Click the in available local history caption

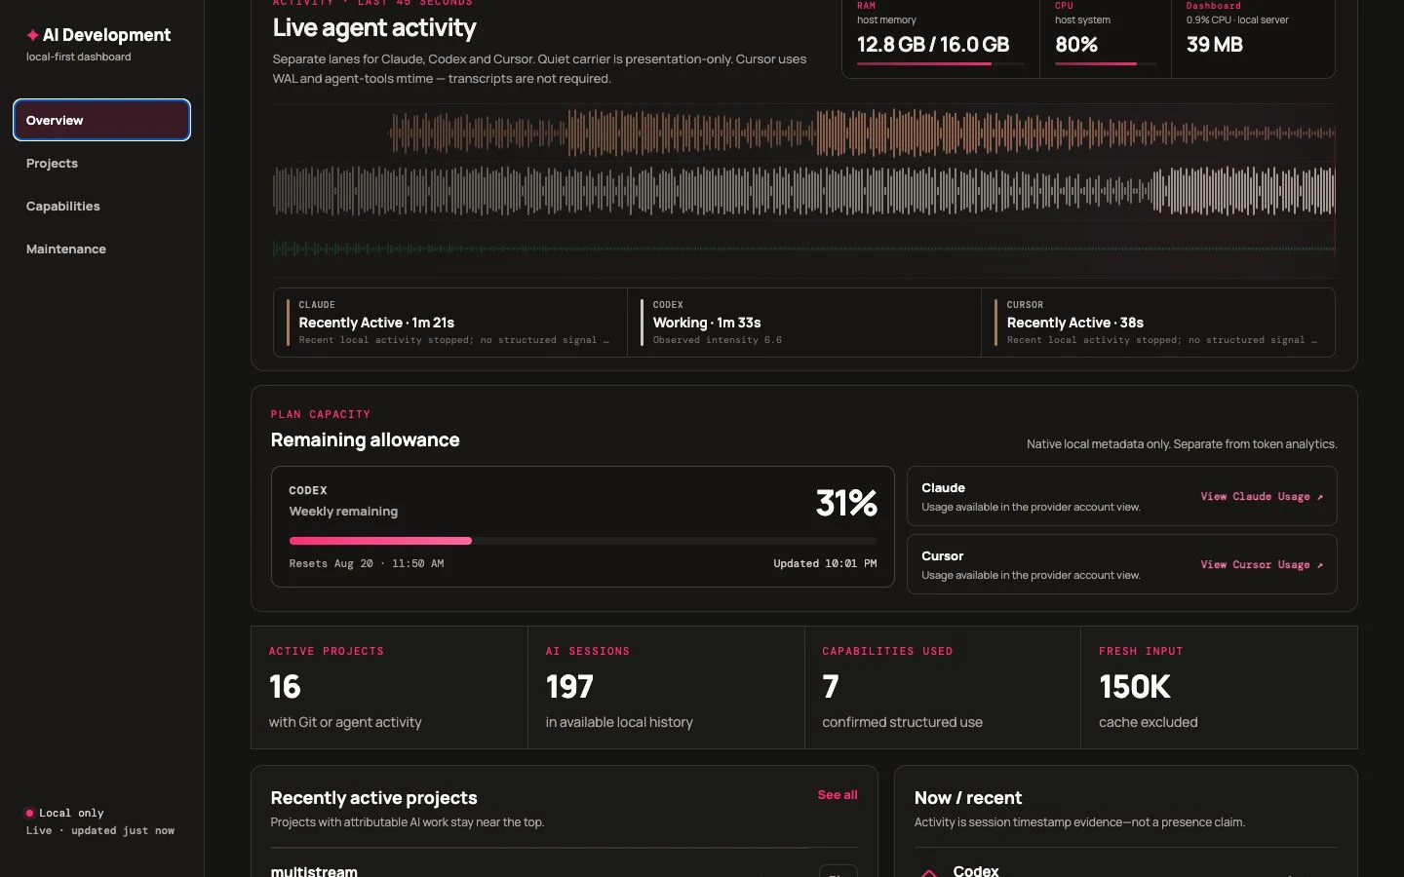[619, 722]
